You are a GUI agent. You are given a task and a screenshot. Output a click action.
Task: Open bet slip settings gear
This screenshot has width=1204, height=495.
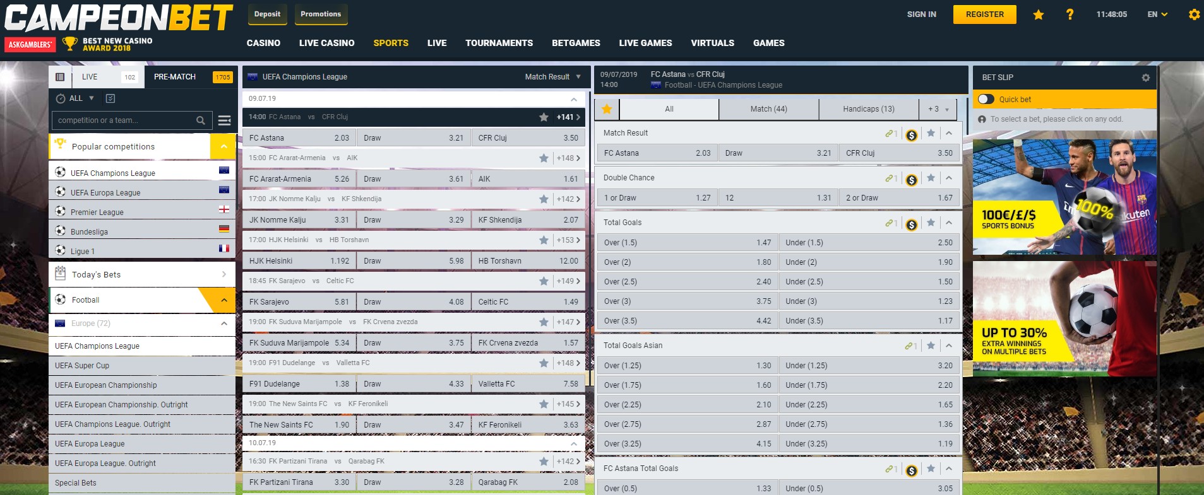(x=1145, y=78)
